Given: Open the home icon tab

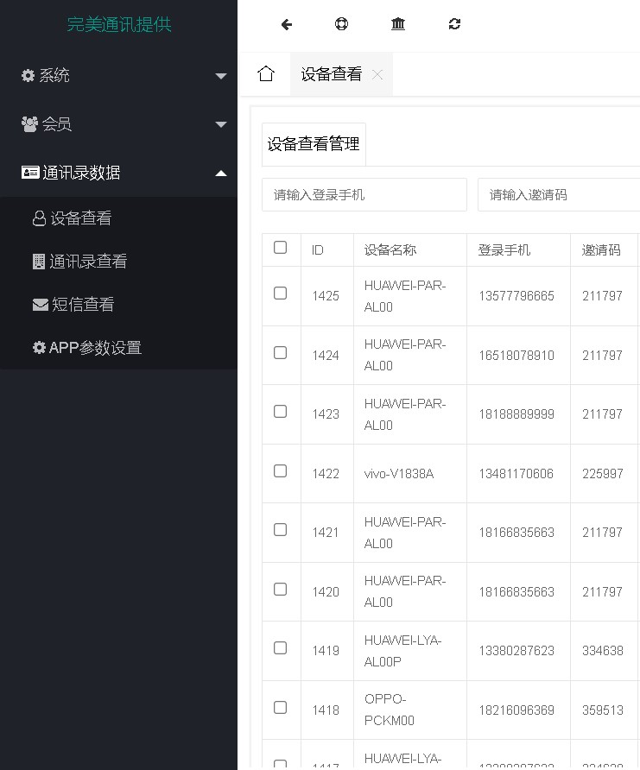Looking at the screenshot, I should pos(266,74).
